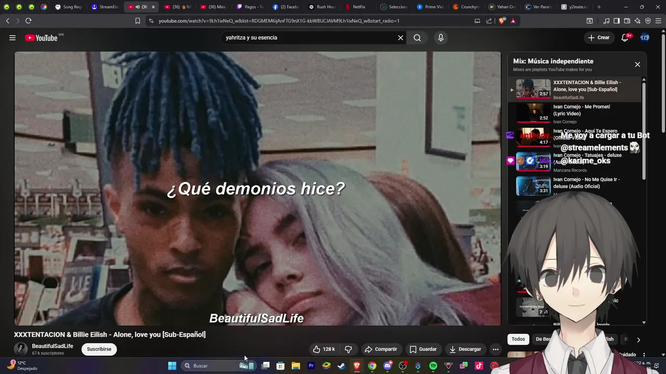Open BeautifulSadLife channel name link
Viewport: 666px width, 374px height.
(x=53, y=346)
